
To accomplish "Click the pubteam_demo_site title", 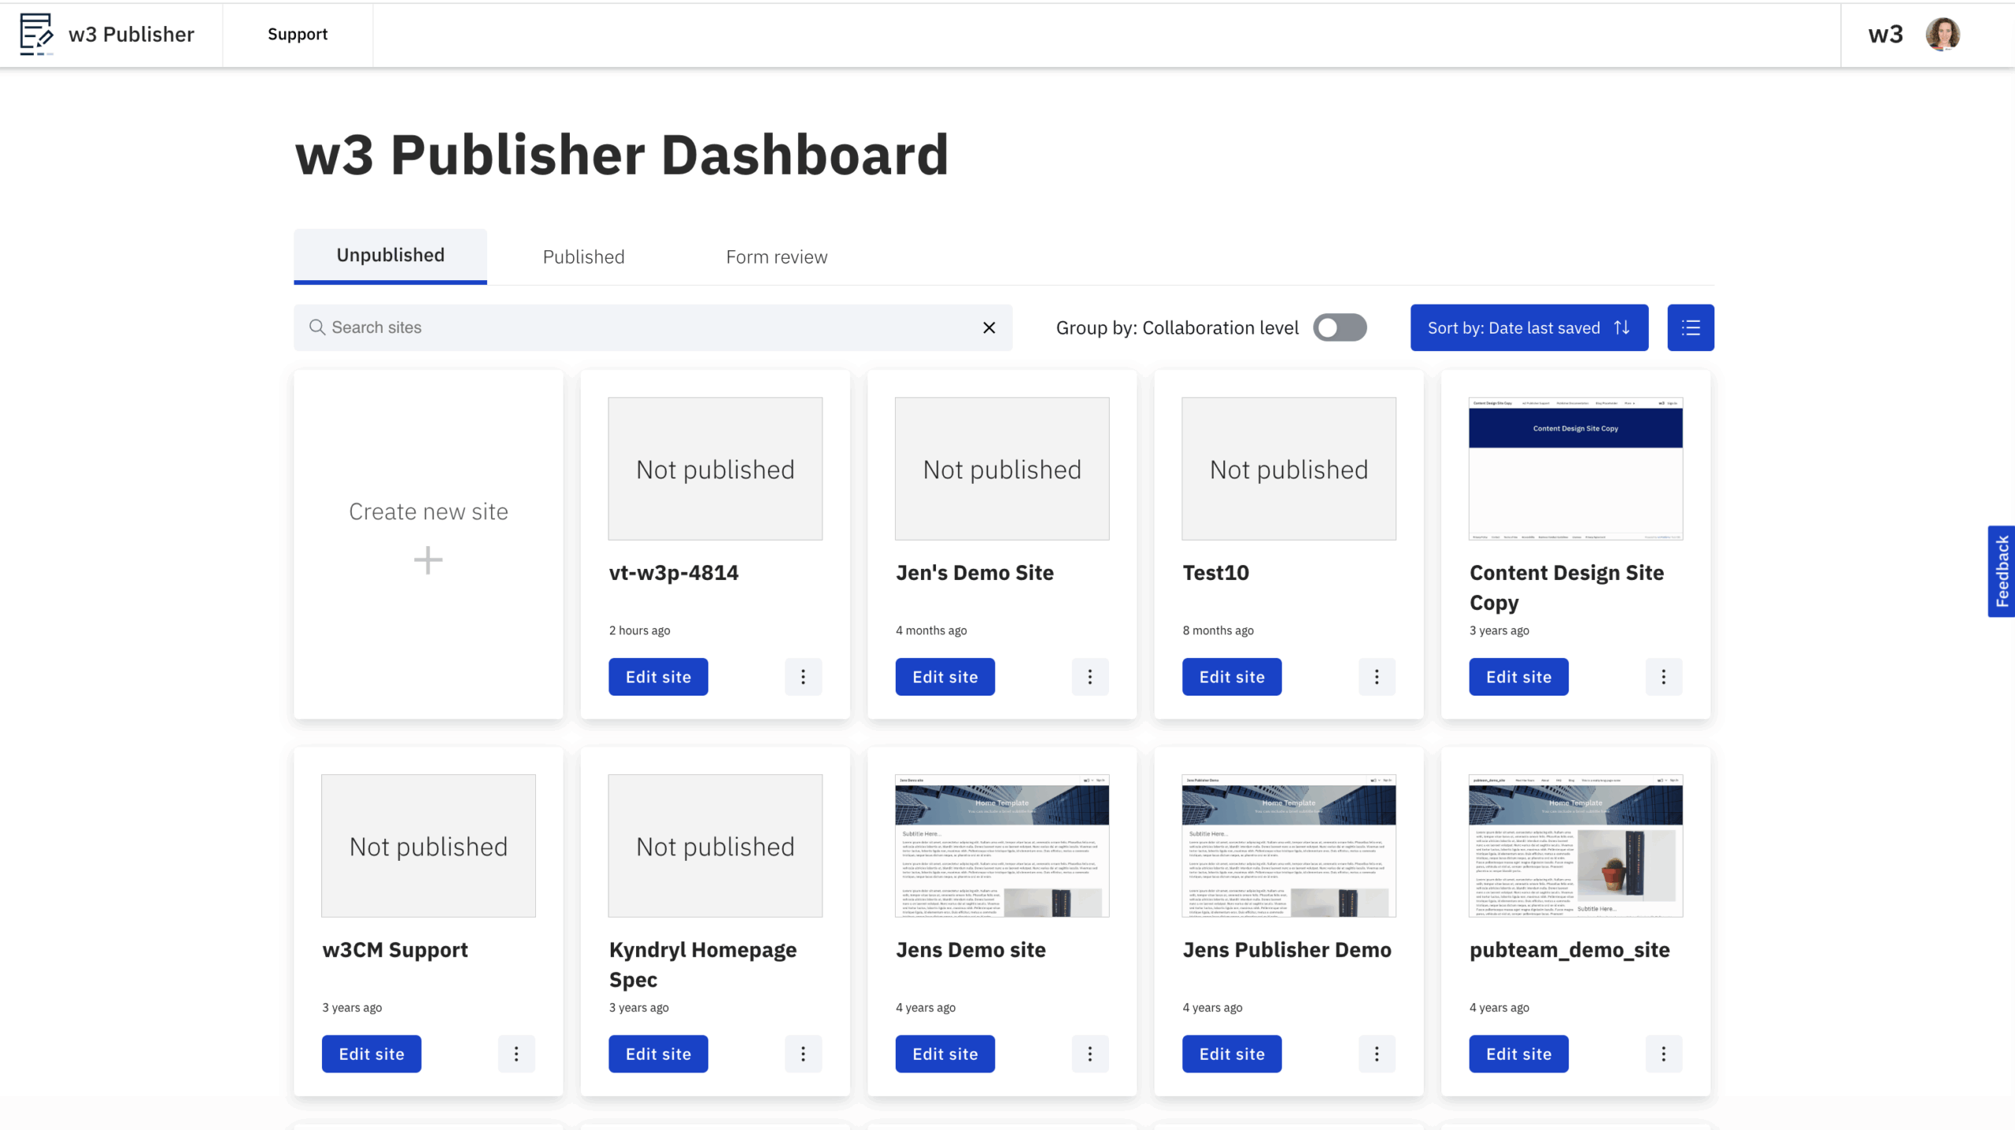I will coord(1569,950).
